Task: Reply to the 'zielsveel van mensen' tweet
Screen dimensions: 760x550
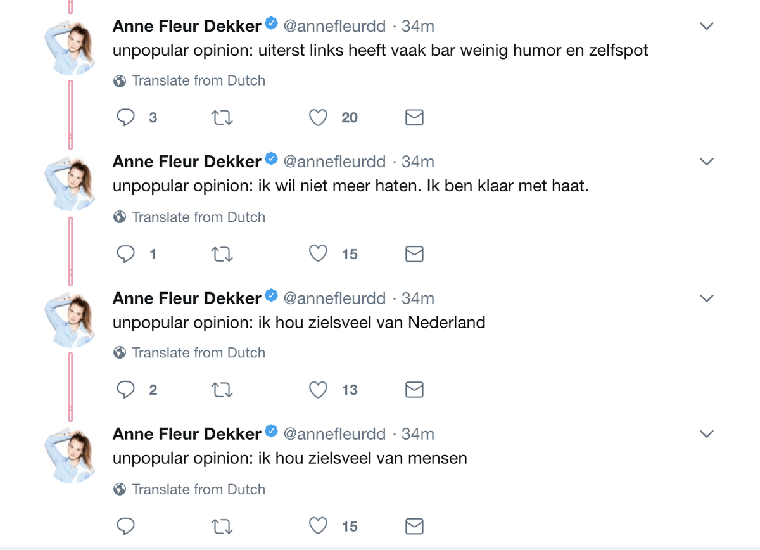Action: [x=126, y=526]
